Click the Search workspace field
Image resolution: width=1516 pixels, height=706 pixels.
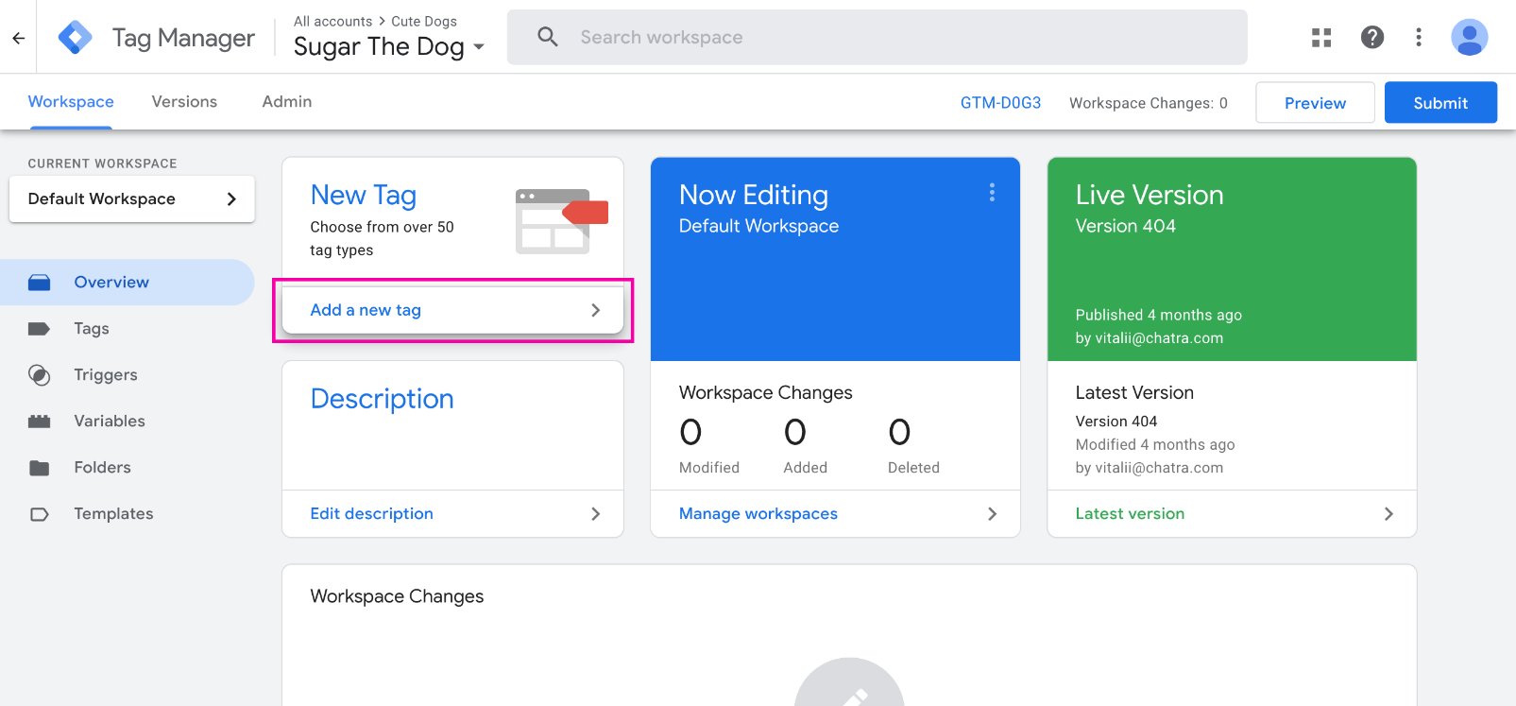[x=877, y=38]
